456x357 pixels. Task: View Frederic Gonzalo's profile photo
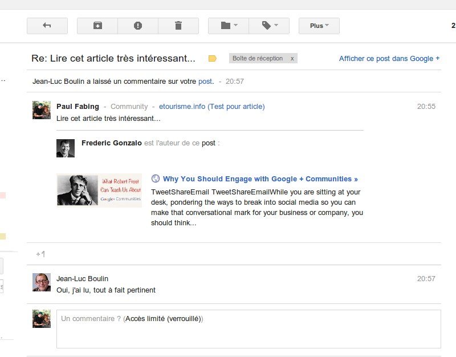click(x=66, y=148)
